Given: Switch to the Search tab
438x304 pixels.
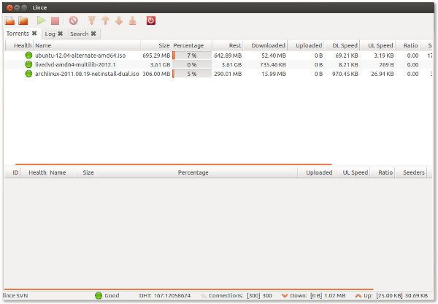Looking at the screenshot, I should coord(79,34).
